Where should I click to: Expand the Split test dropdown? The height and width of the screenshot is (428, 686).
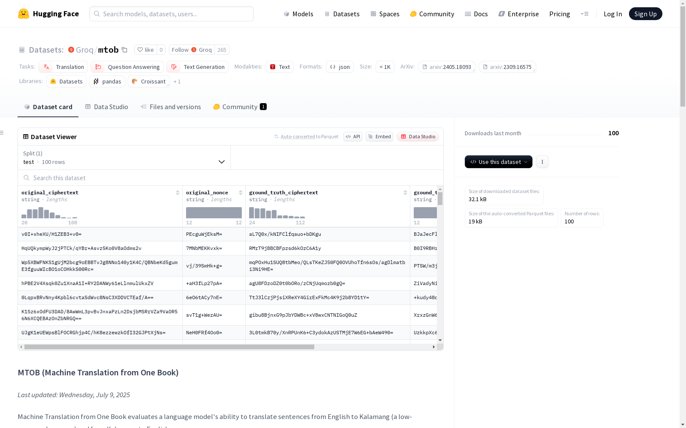coord(124,158)
